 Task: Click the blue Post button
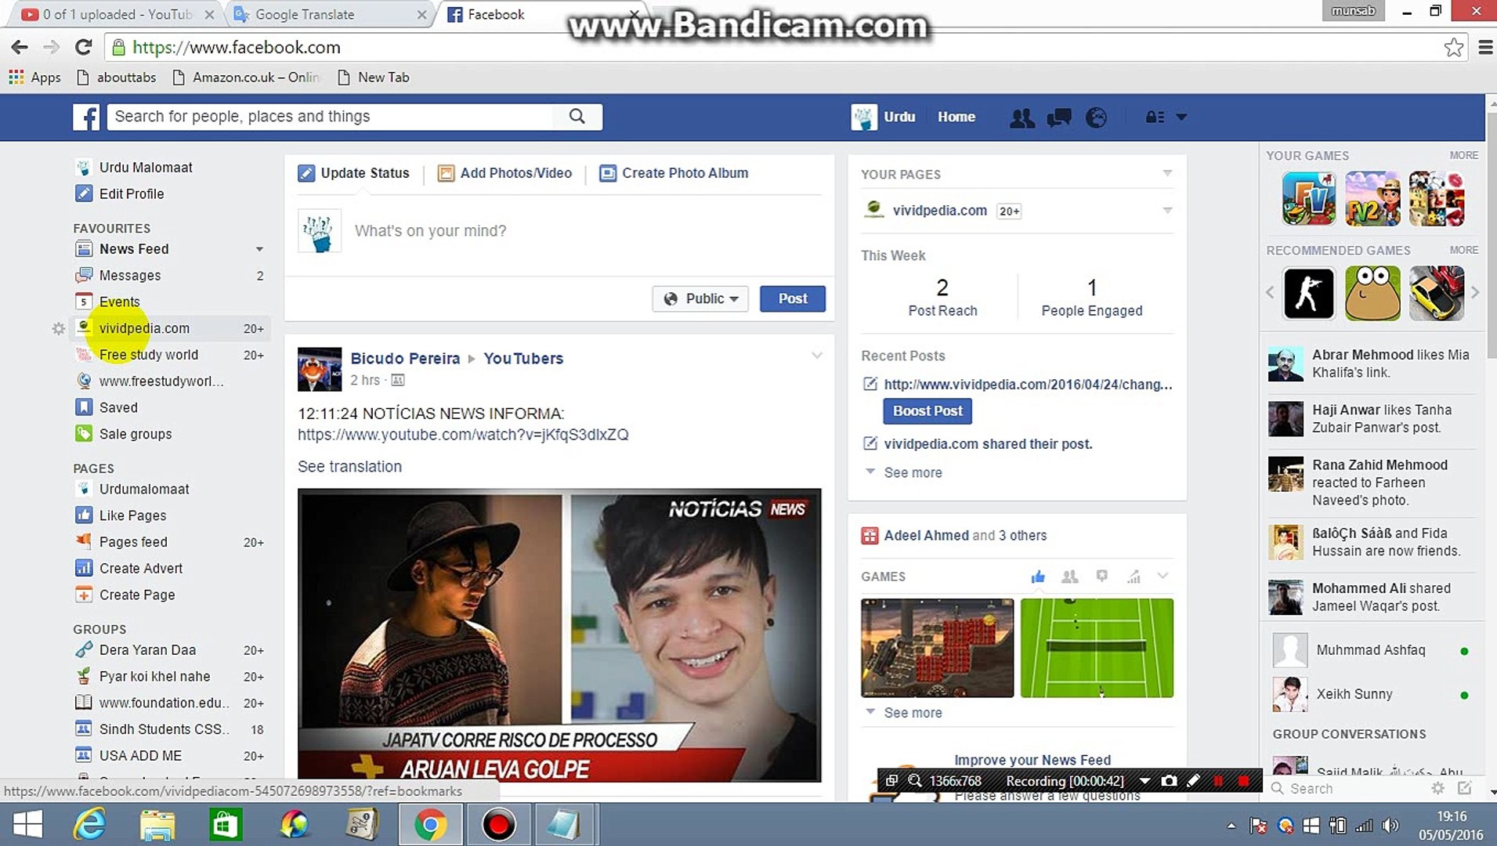pyautogui.click(x=793, y=298)
